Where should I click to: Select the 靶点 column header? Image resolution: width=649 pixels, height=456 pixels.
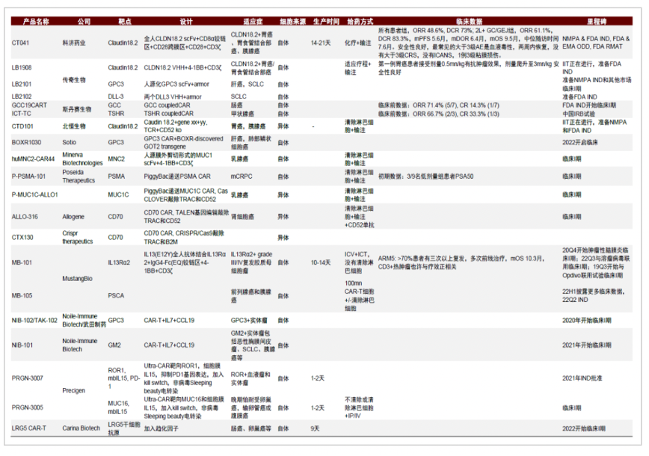click(125, 22)
